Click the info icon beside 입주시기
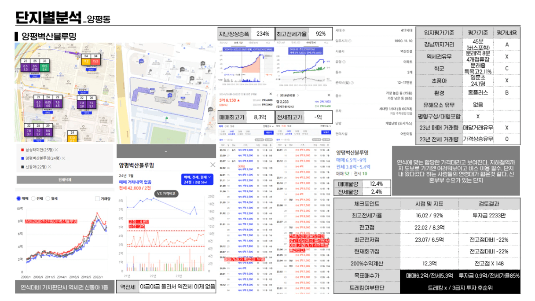Screen dimensions: 535x301 [x=350, y=40]
